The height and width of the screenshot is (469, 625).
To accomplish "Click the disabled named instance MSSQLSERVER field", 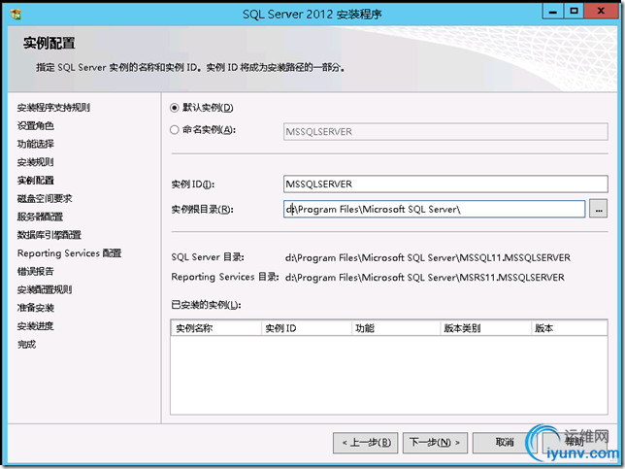I will tap(445, 132).
